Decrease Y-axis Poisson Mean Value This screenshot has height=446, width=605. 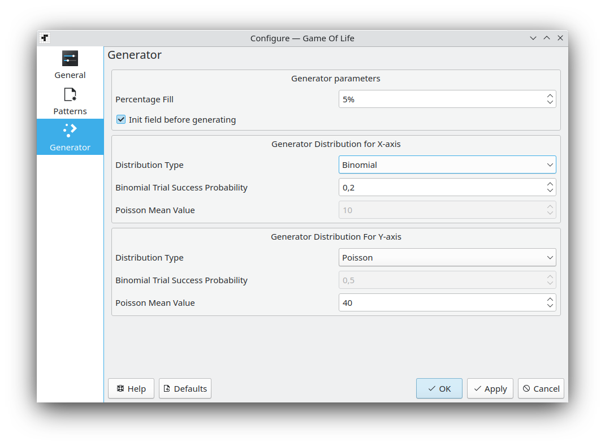pos(550,306)
